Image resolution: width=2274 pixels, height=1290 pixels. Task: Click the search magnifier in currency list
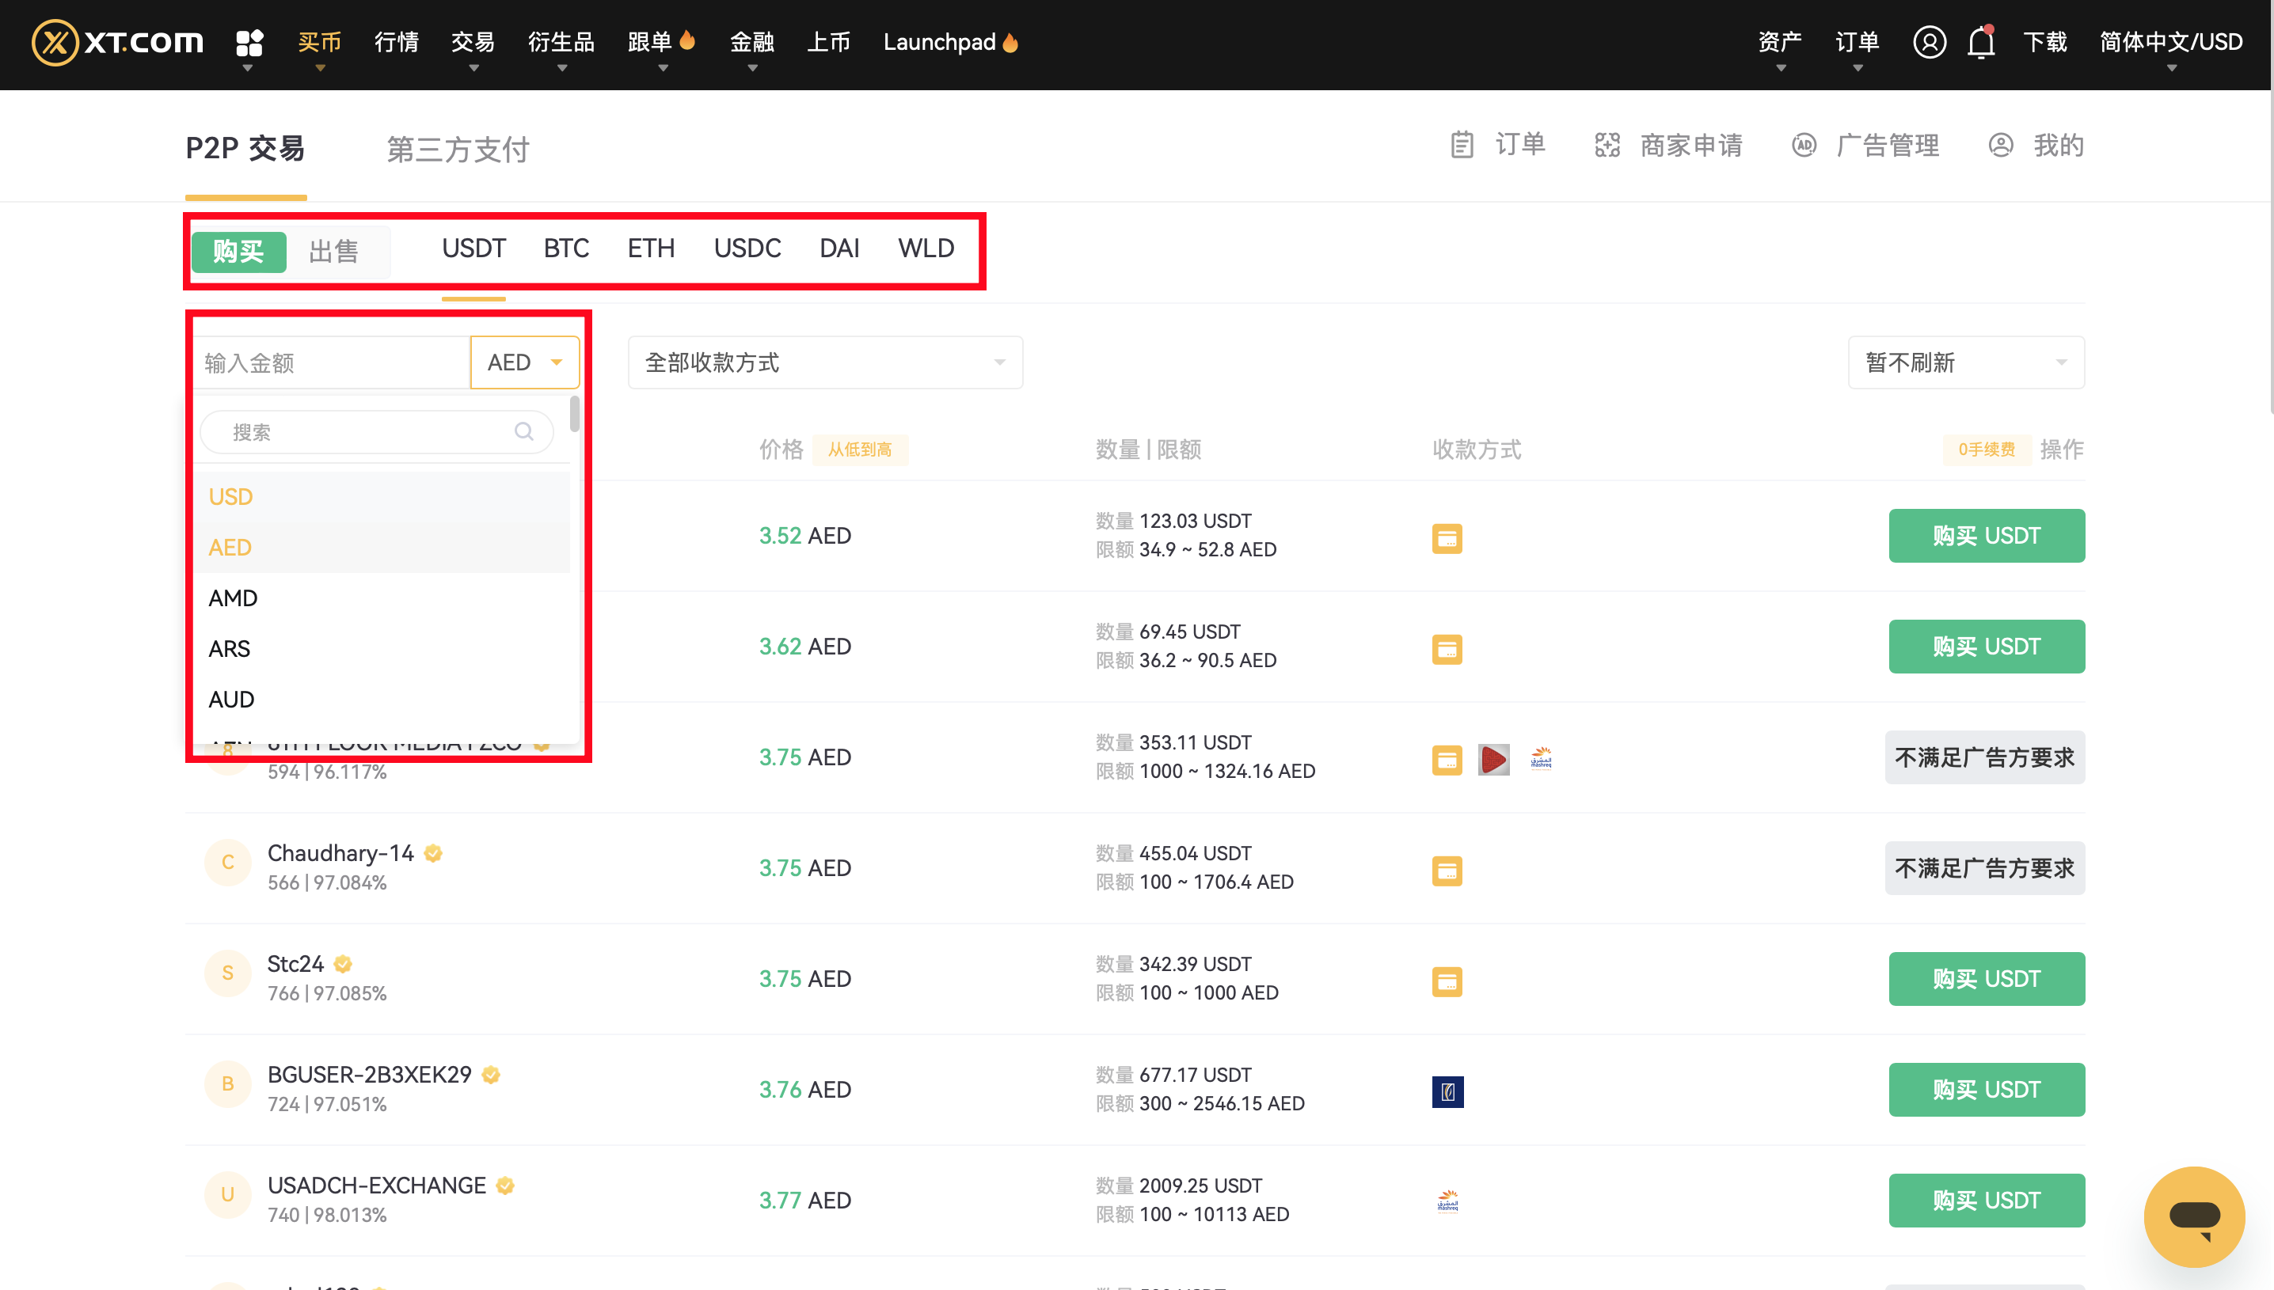[x=523, y=431]
